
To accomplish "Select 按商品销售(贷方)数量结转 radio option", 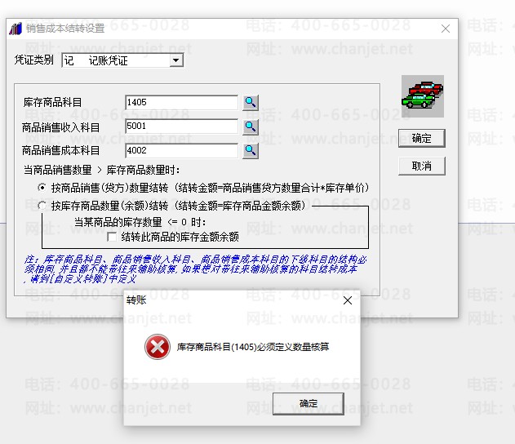I will (42, 188).
